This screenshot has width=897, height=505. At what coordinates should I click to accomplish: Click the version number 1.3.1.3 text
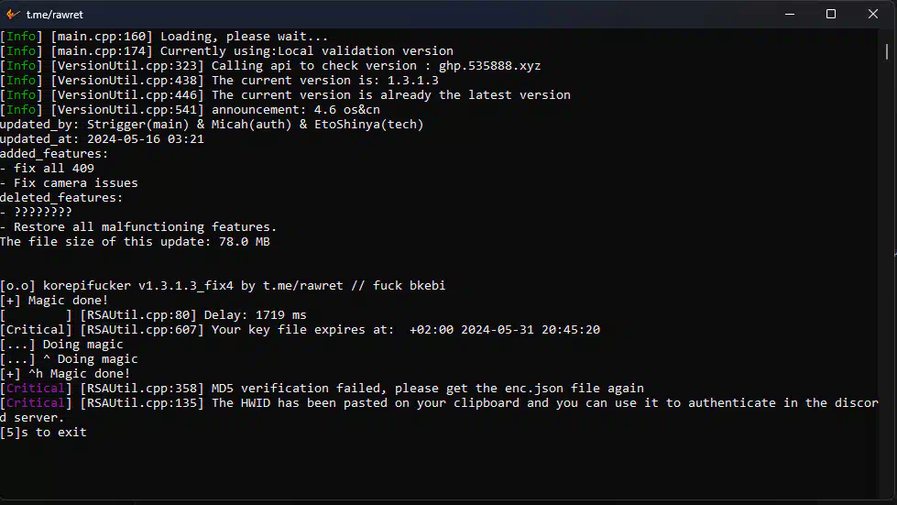pos(413,81)
